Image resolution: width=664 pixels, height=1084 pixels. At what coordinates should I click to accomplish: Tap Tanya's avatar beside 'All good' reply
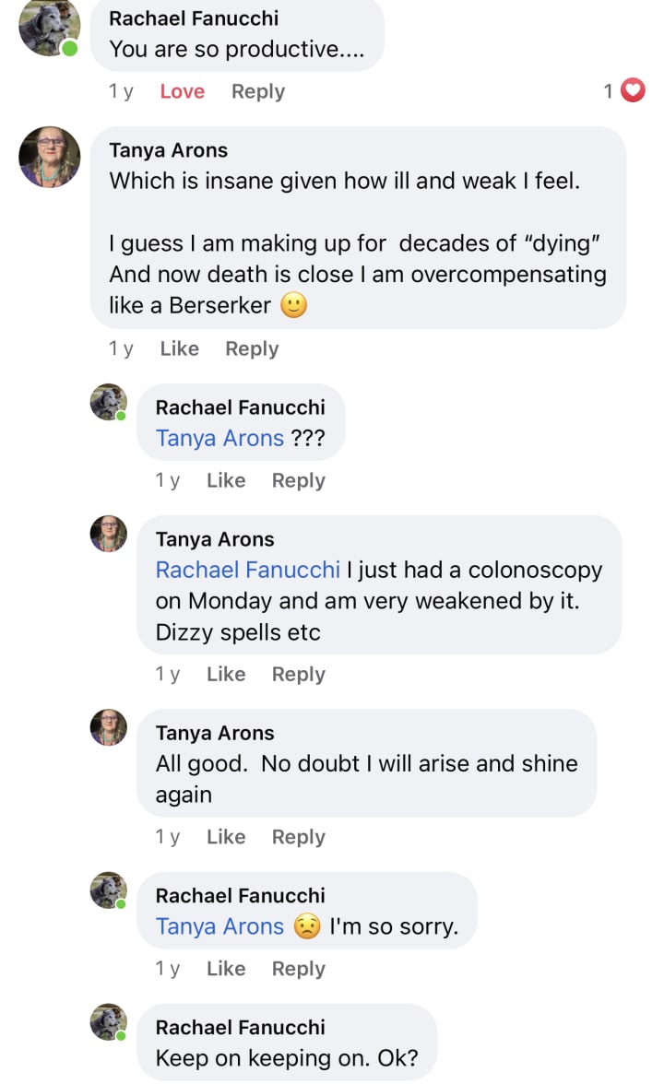(109, 727)
